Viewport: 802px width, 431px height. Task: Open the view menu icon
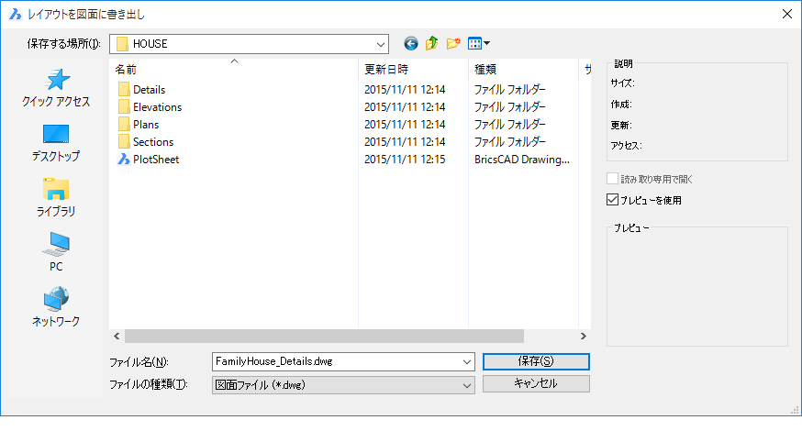click(479, 43)
